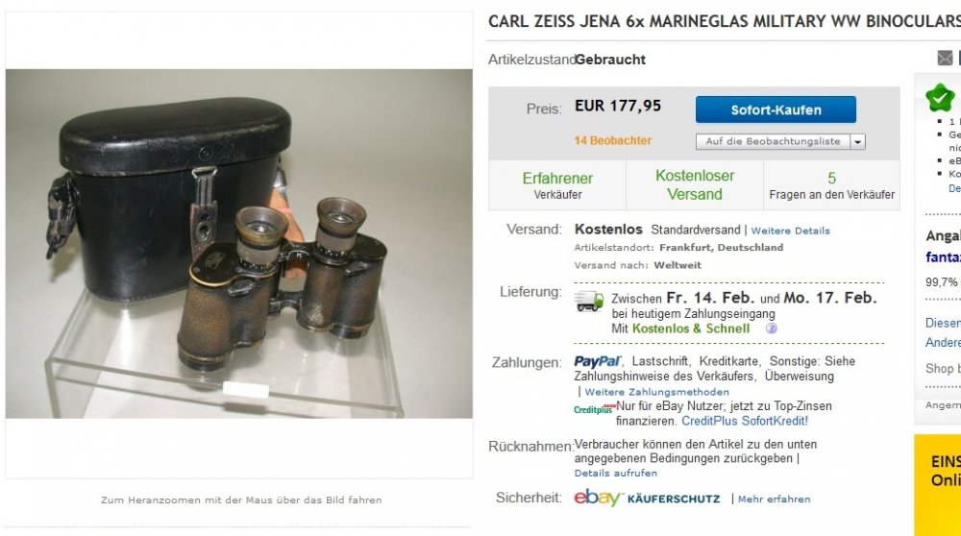
Task: Add item via Auf die Beobachtungsliste
Action: (x=773, y=141)
